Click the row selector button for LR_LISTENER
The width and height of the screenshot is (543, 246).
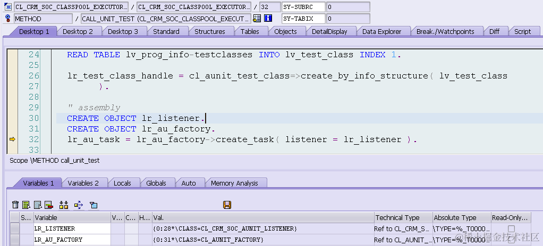tap(14, 229)
